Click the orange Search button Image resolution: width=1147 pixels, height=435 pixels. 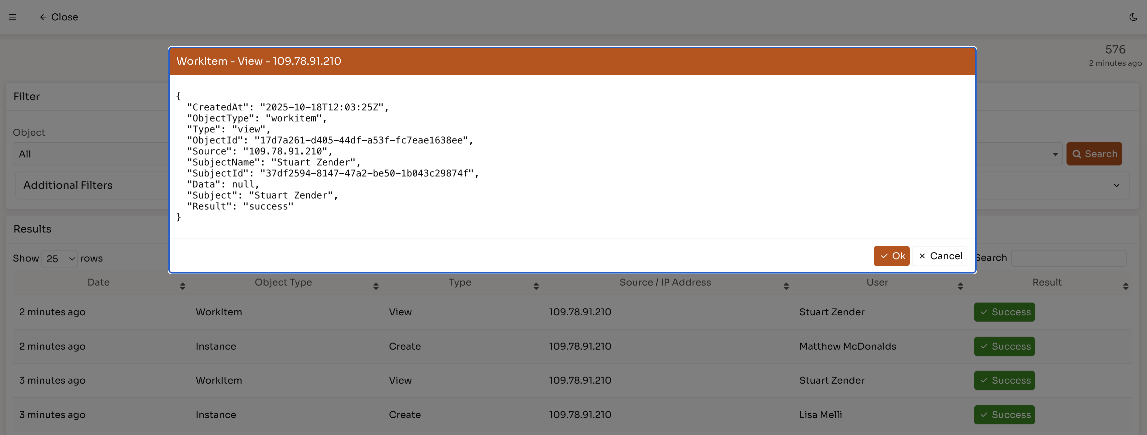[x=1094, y=154]
